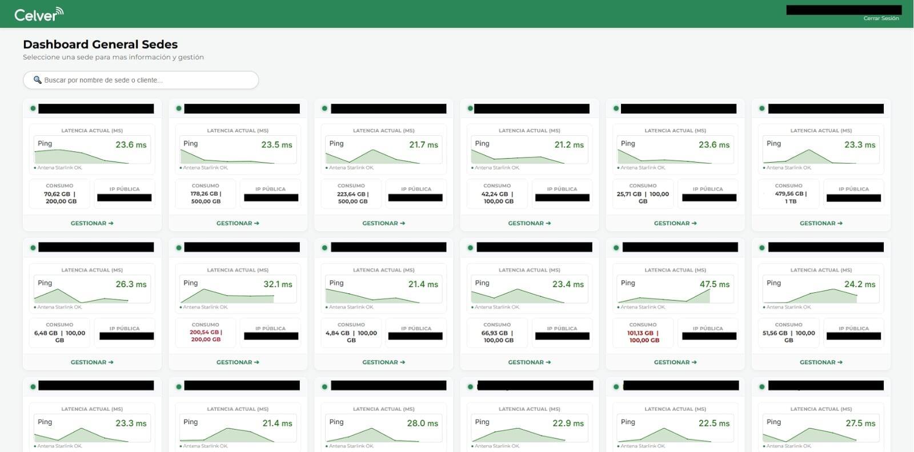Click the status dot on the 32.1 ms ping card
Image resolution: width=914 pixels, height=452 pixels.
point(179,248)
